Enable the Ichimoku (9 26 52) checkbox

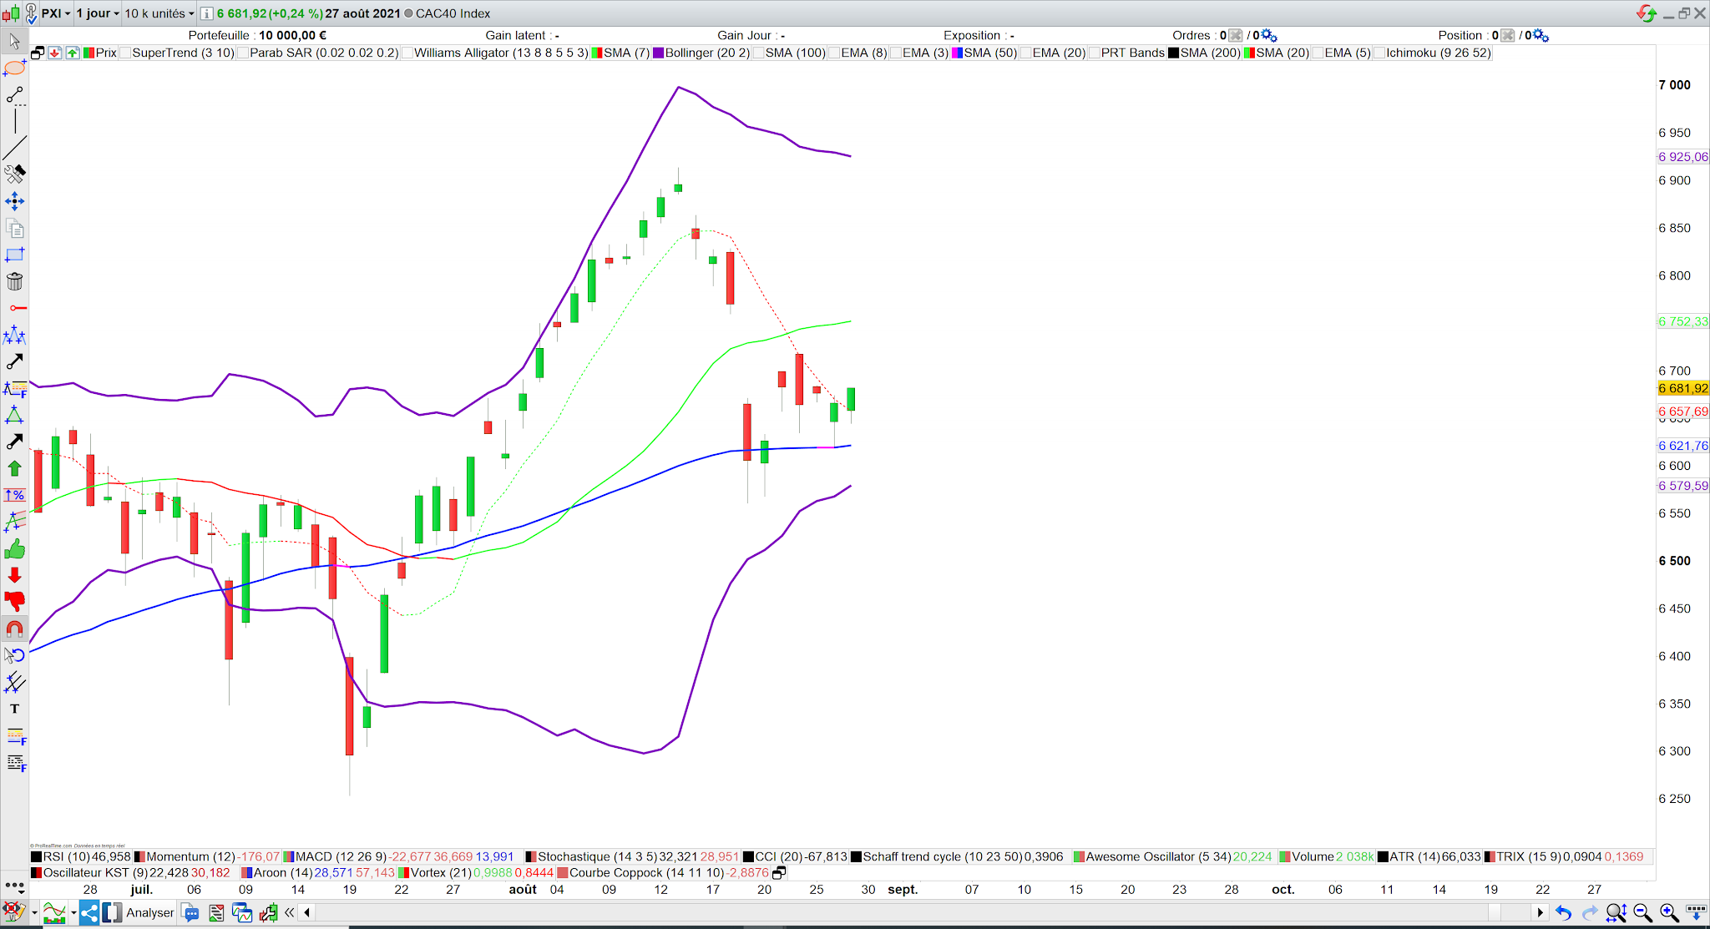click(1379, 53)
